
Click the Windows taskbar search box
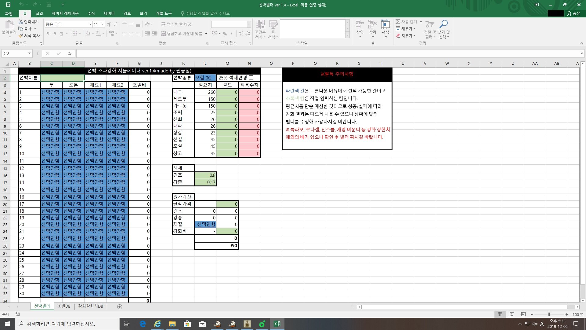(x=67, y=324)
